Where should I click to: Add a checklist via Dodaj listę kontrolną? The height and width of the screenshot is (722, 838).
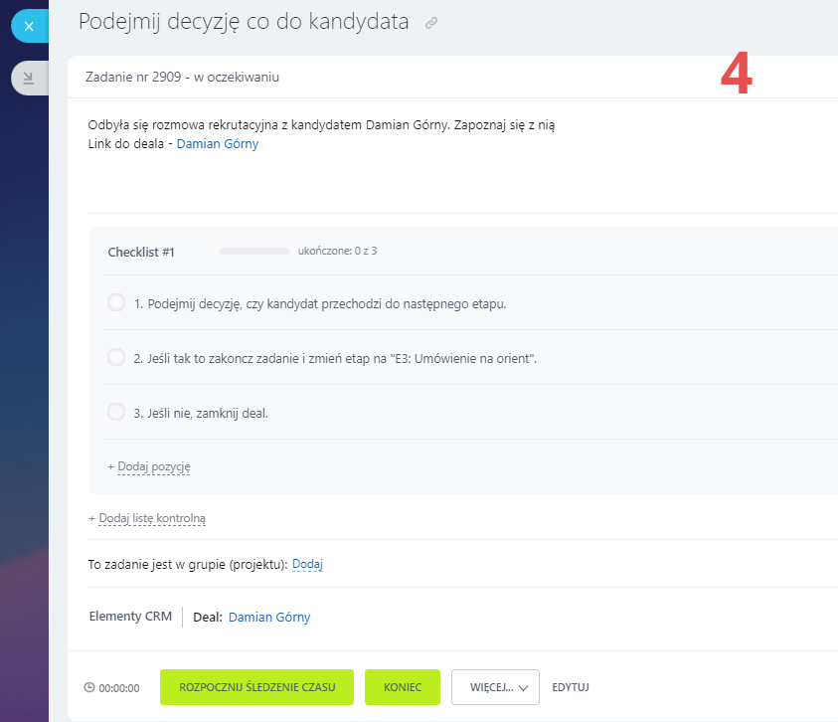click(150, 518)
